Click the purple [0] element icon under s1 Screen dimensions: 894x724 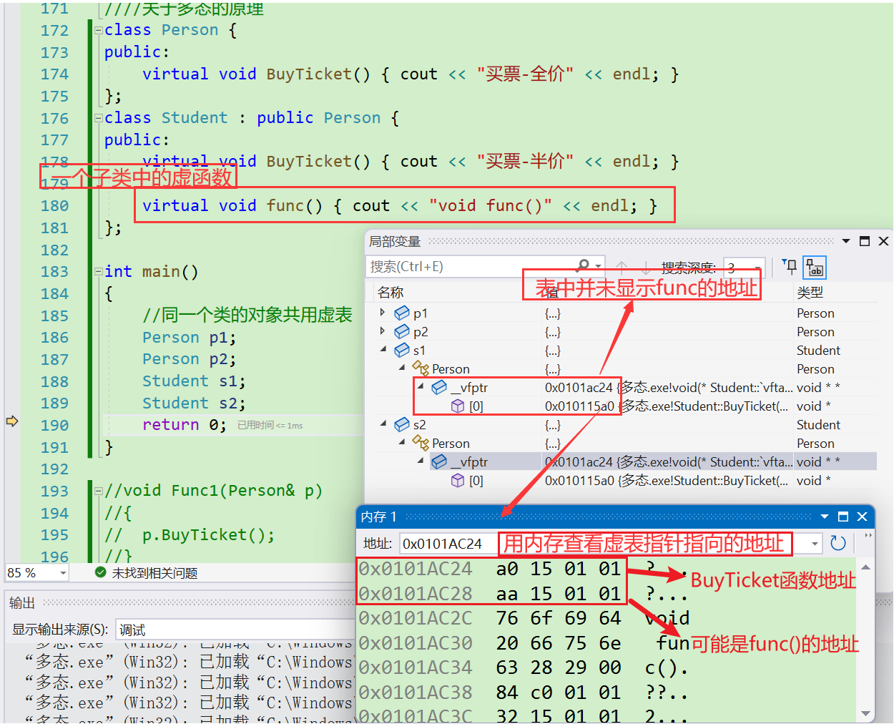pyautogui.click(x=458, y=406)
